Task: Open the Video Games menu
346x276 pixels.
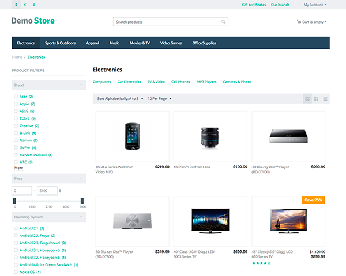Action: 171,43
